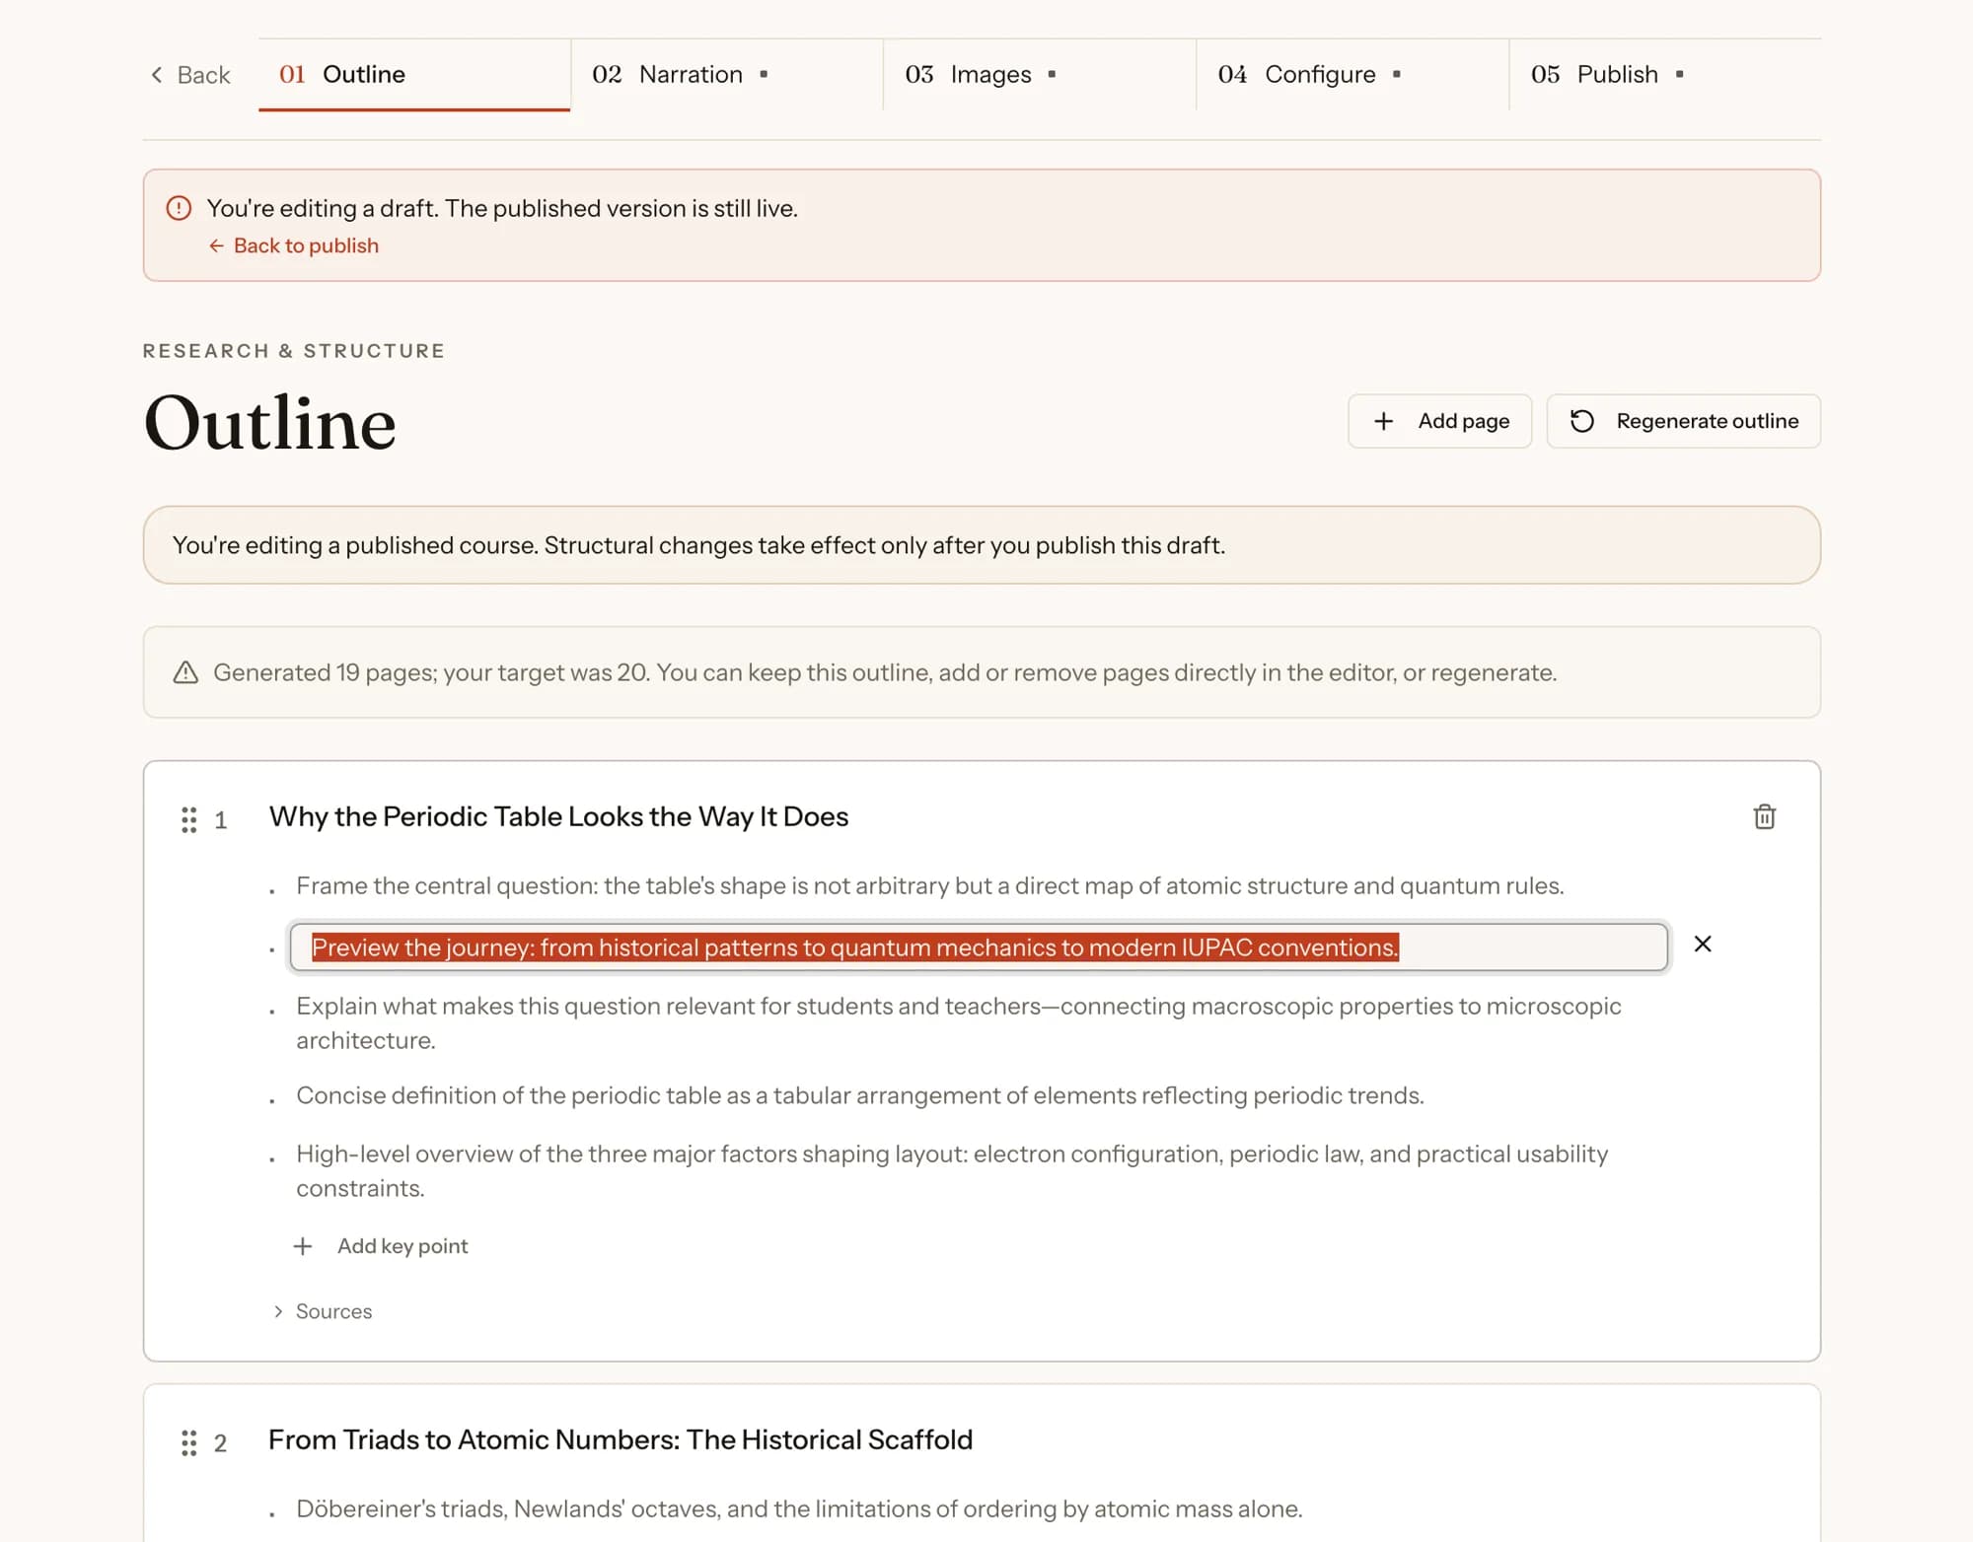Click the warning triangle icon beside Generated 19 pages

tap(185, 672)
